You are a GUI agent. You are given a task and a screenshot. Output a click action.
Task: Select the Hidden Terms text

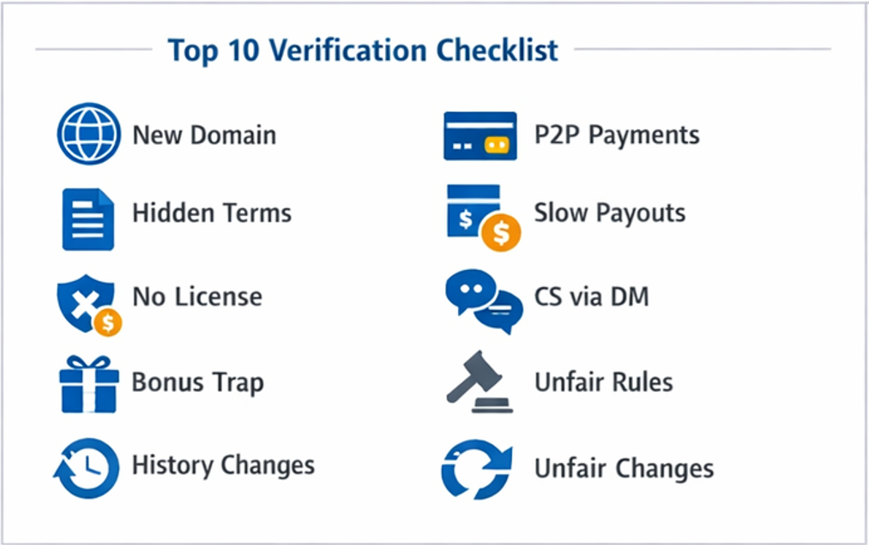click(212, 213)
